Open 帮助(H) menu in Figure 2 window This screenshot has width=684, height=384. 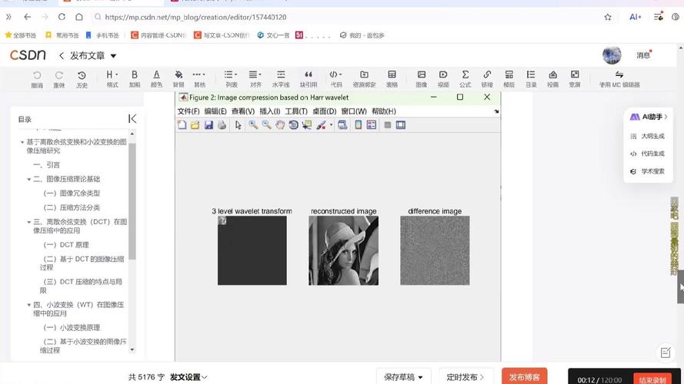click(x=383, y=111)
